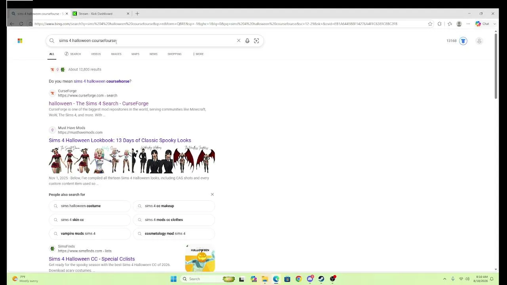
Task: Show hidden system tray icons
Action: click(x=444, y=279)
